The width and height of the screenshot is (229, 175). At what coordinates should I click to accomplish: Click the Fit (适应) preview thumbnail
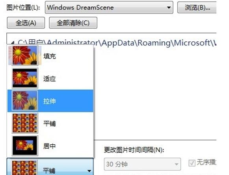25,78
